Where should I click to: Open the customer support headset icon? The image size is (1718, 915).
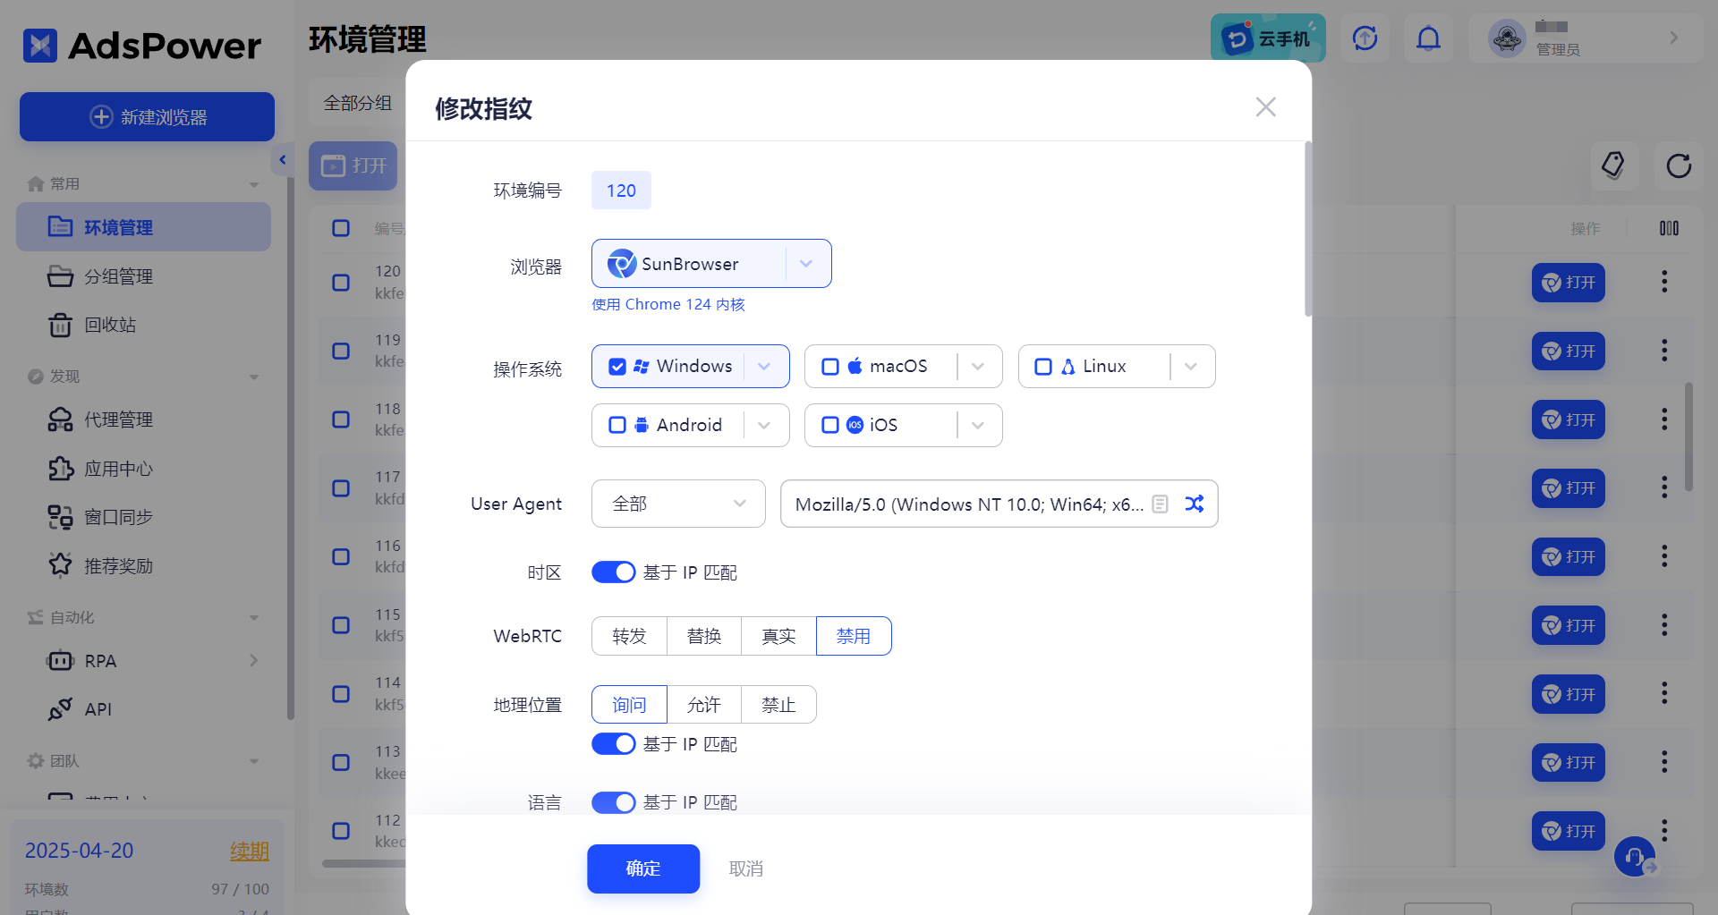pyautogui.click(x=1635, y=856)
